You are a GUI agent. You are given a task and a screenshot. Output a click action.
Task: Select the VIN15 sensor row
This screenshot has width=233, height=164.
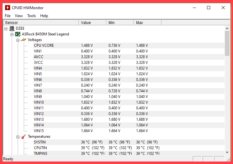tap(129, 131)
